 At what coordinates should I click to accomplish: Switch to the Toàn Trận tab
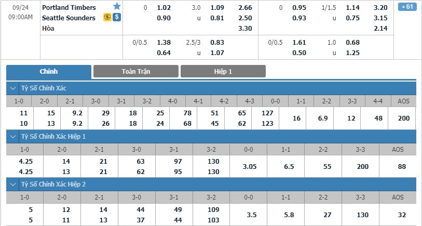coord(136,71)
